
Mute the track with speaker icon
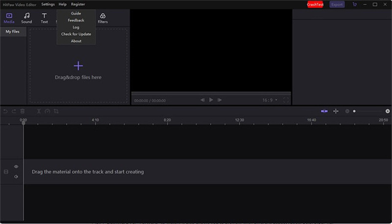coord(16,177)
